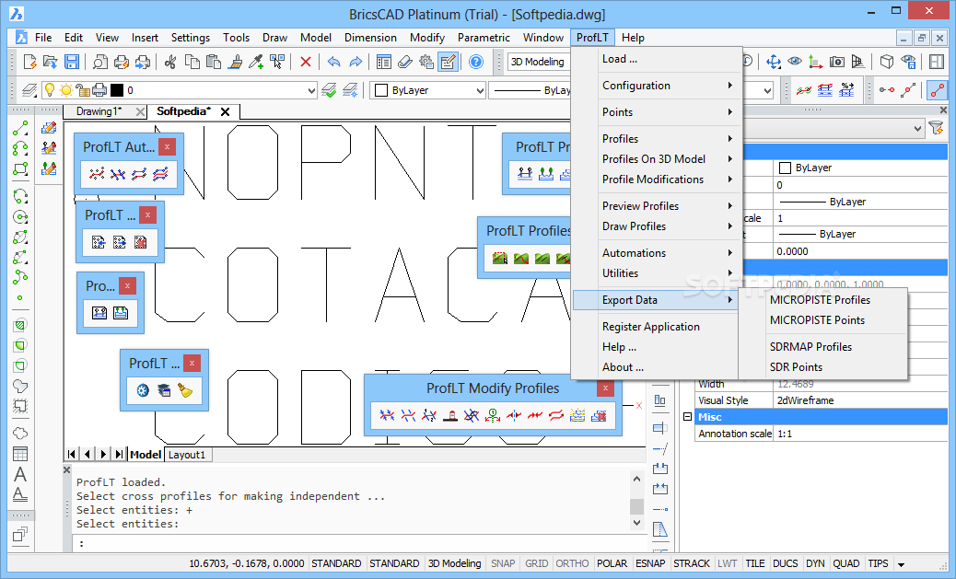The height and width of the screenshot is (579, 956).
Task: Click first icon in ProfLT Profiles toolbar
Action: pos(500,259)
